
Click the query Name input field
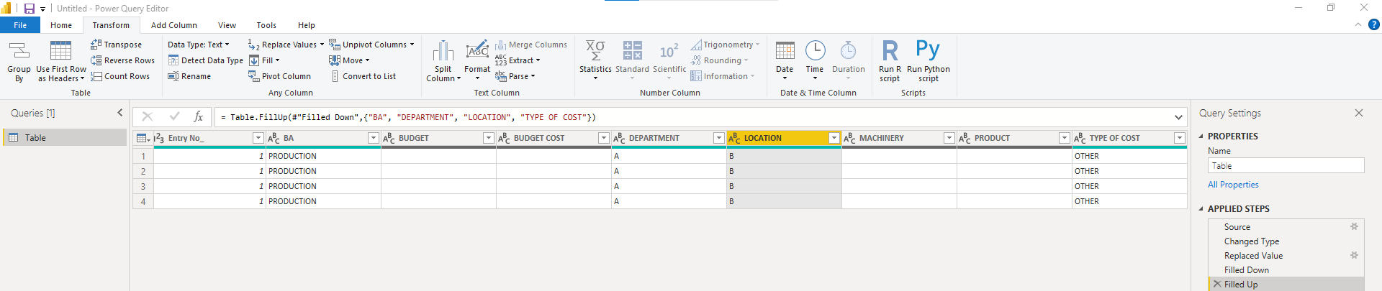pyautogui.click(x=1286, y=166)
